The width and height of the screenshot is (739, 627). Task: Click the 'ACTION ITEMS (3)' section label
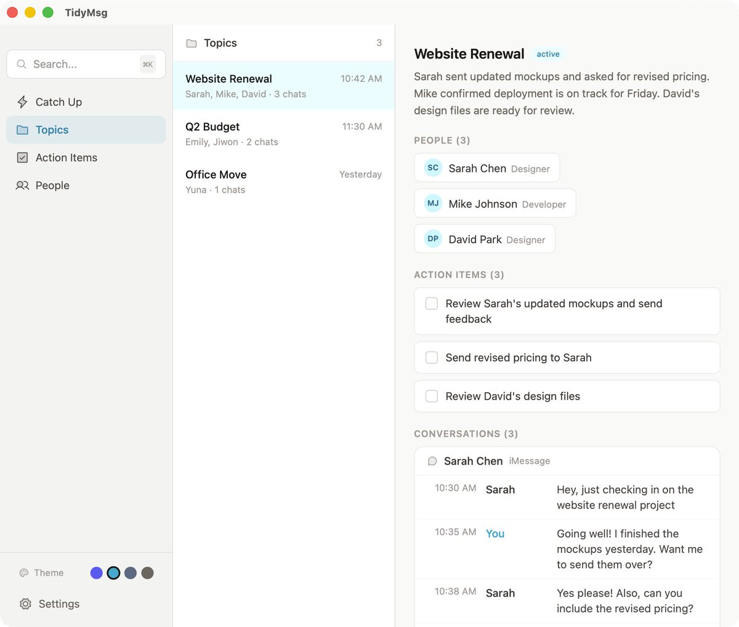(x=459, y=275)
